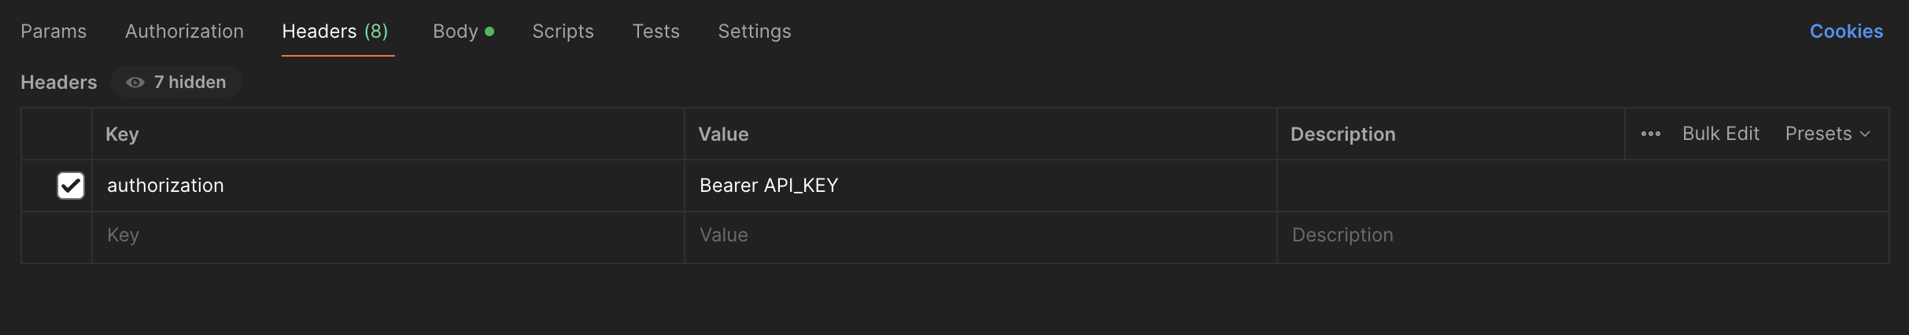Click the eye icon for hidden headers

[x=135, y=83]
